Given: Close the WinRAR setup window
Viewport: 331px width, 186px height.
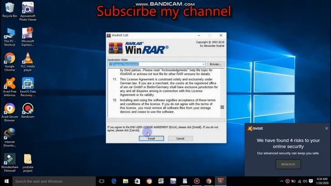Looking at the screenshot, I should click(x=221, y=36).
